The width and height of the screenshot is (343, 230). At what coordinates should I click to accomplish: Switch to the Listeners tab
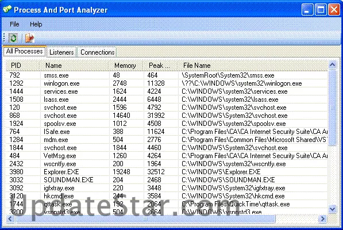pyautogui.click(x=61, y=52)
